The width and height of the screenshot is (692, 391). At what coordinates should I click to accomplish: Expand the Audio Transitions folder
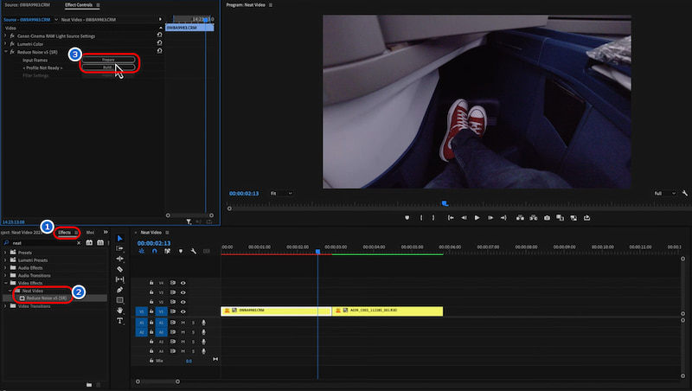click(x=5, y=275)
